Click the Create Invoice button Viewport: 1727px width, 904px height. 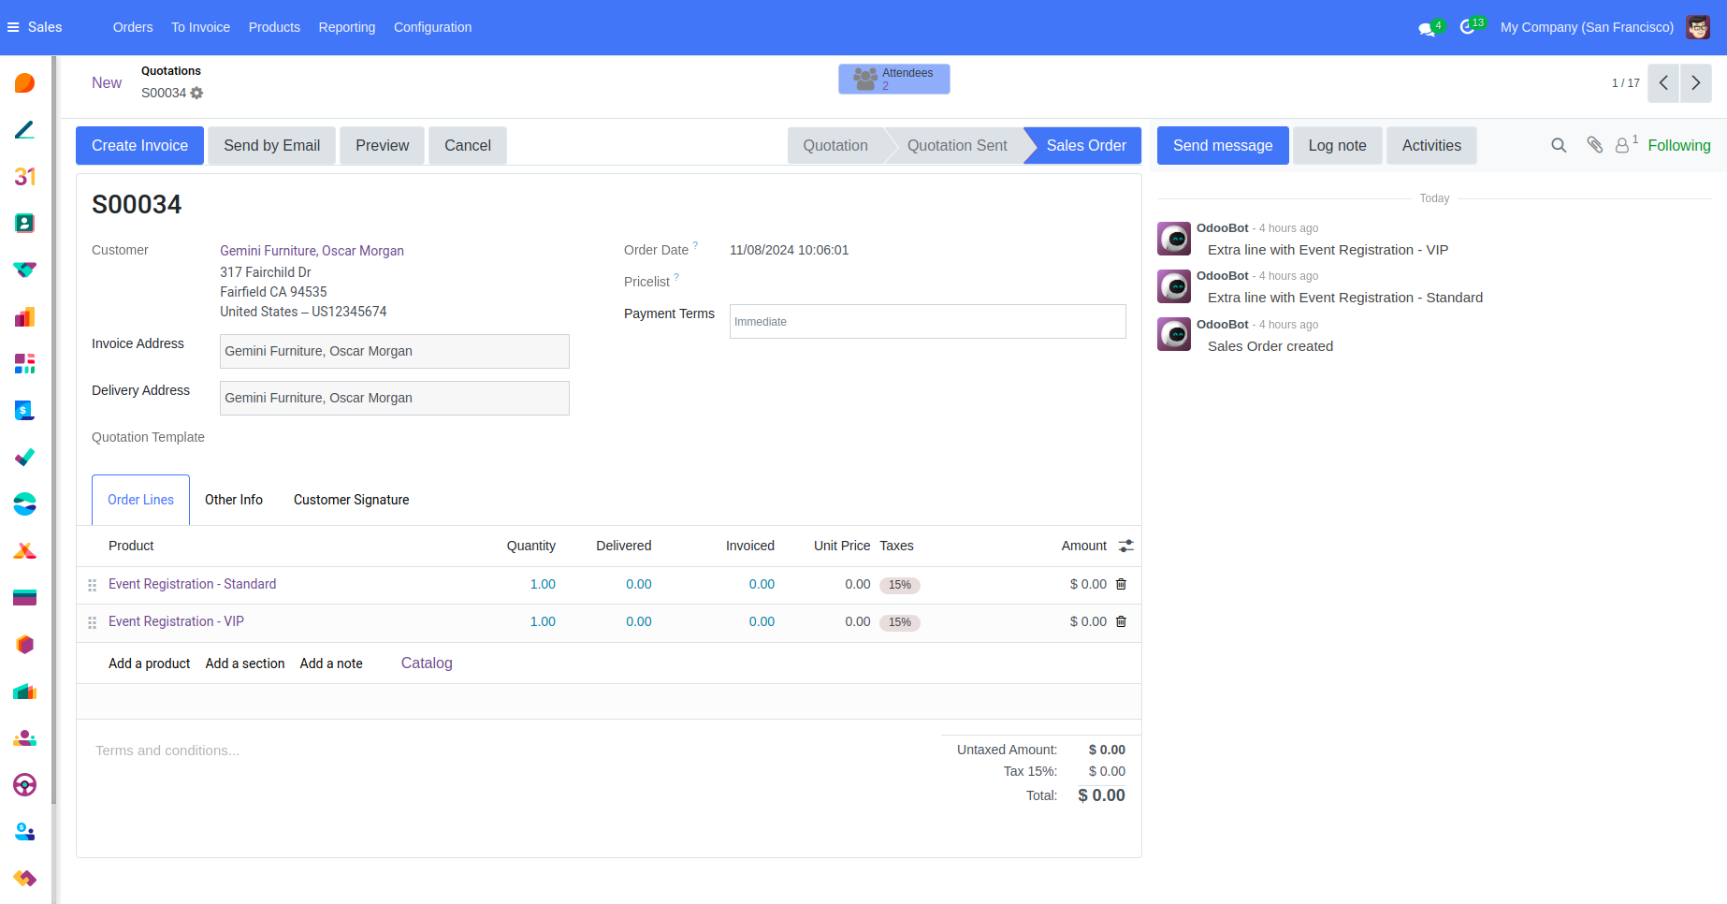(139, 145)
